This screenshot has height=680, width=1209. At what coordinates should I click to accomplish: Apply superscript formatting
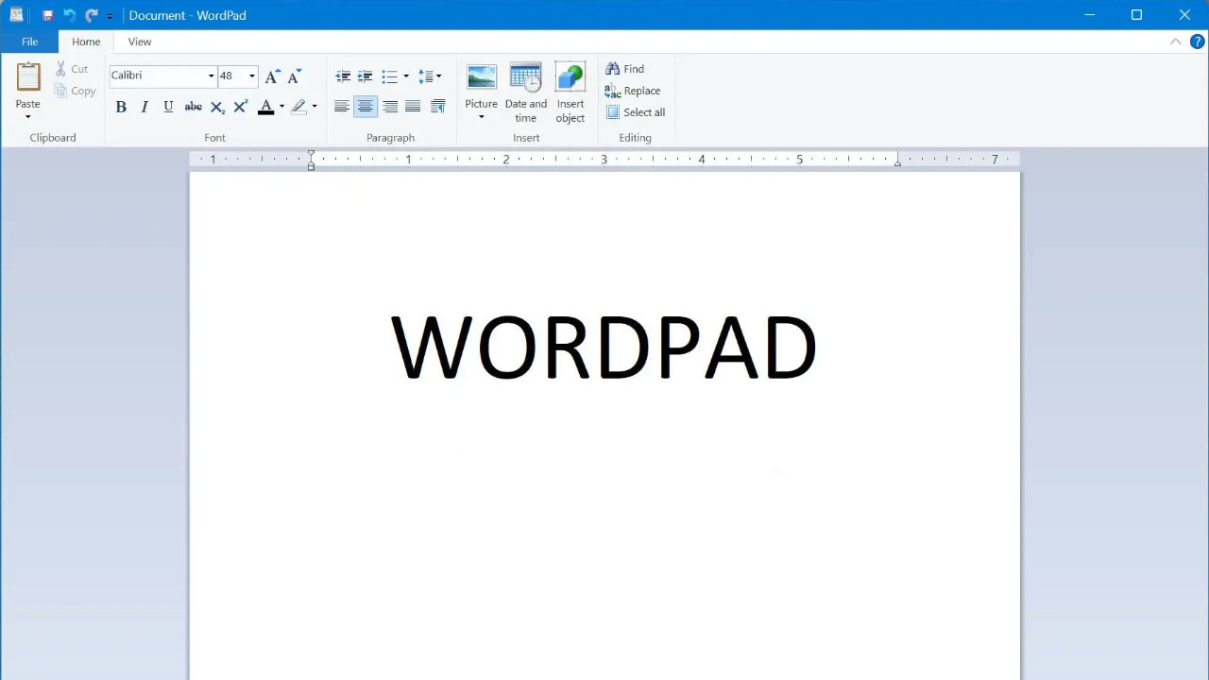(x=241, y=107)
